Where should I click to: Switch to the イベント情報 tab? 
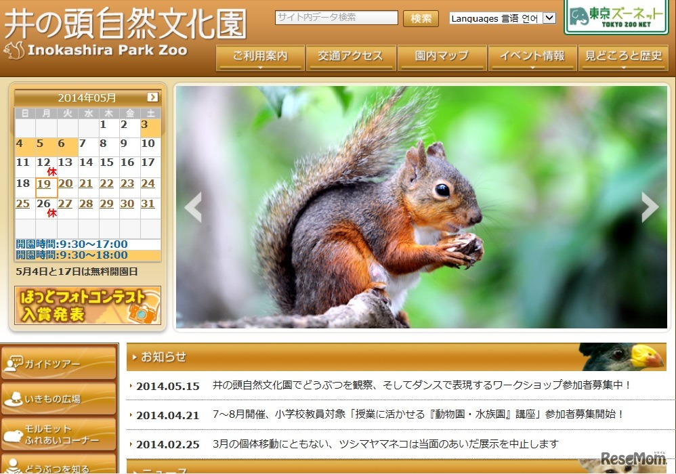click(x=532, y=58)
